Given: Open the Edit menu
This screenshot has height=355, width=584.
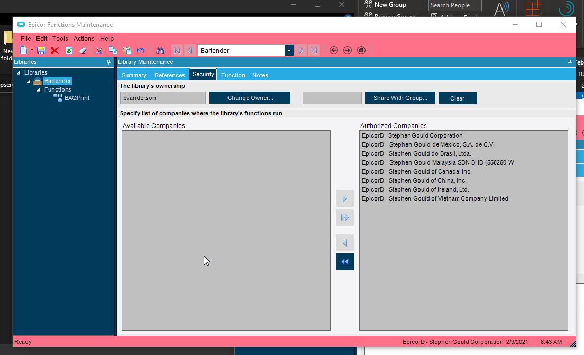Looking at the screenshot, I should [41, 39].
